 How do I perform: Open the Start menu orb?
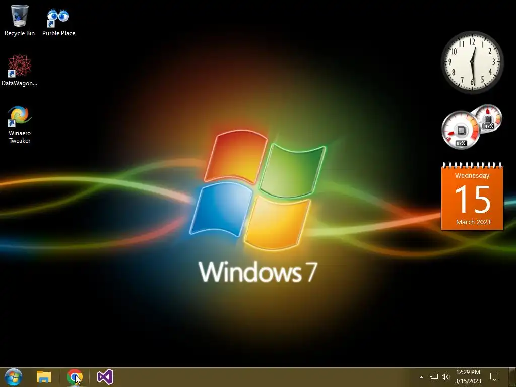(14, 377)
